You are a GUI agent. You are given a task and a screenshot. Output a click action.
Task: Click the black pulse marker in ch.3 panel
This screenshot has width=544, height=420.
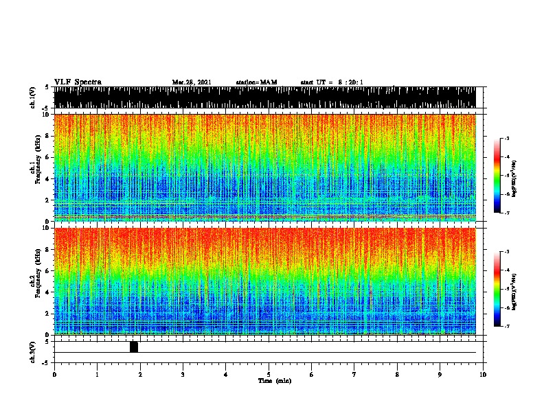pos(134,347)
